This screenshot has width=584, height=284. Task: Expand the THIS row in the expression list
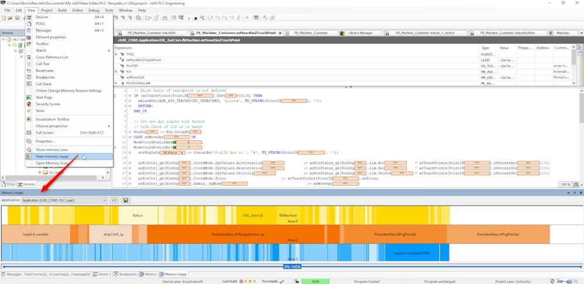pos(116,54)
